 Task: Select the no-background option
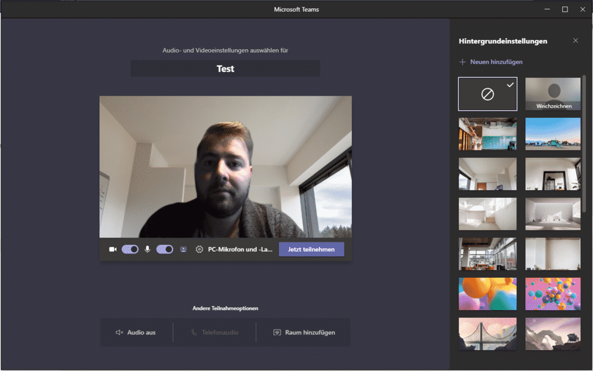coord(488,94)
